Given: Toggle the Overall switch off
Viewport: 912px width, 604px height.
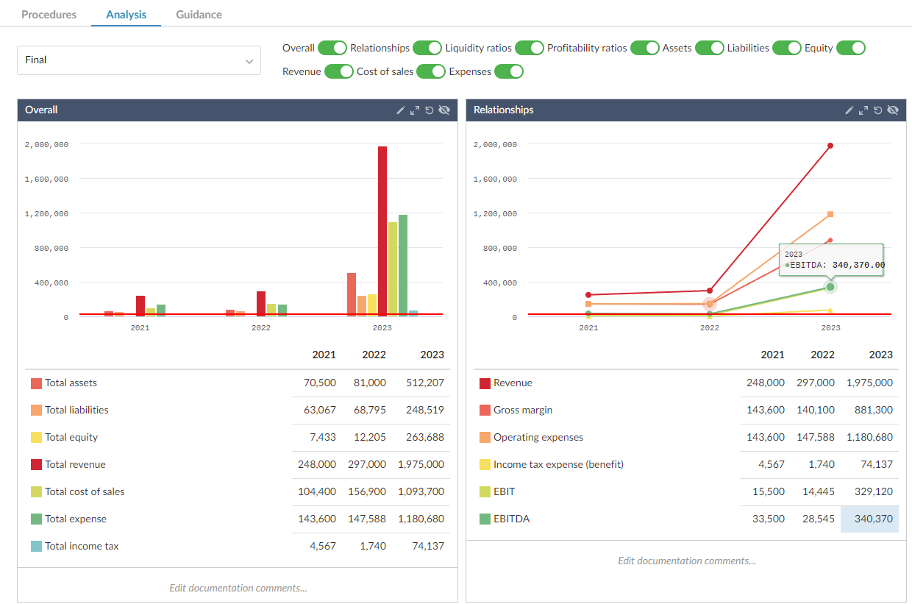Looking at the screenshot, I should coord(332,48).
